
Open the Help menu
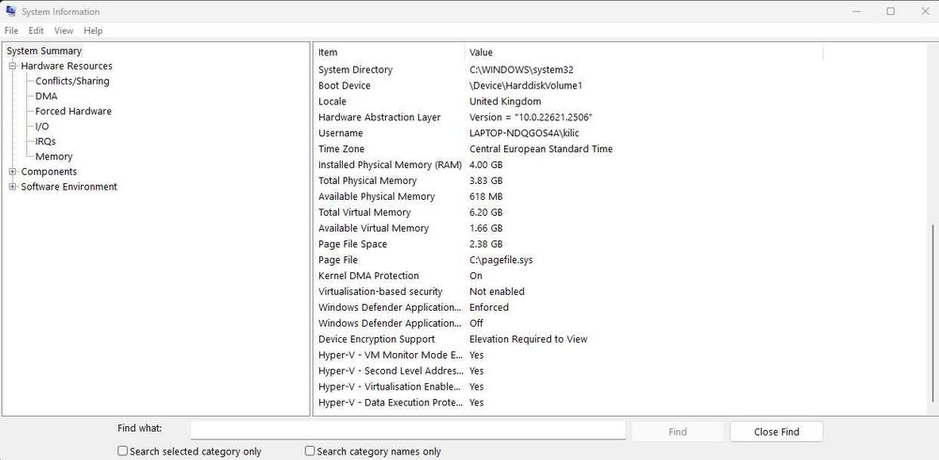click(x=93, y=31)
